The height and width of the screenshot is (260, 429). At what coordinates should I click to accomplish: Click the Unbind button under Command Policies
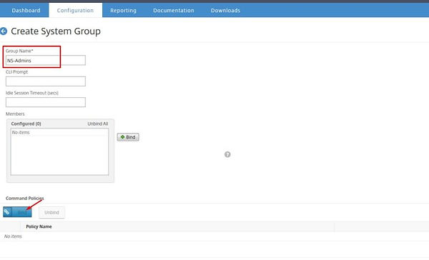(x=51, y=212)
